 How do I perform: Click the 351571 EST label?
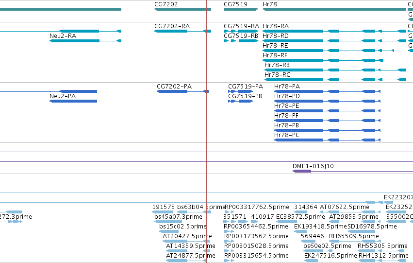pos(235,217)
